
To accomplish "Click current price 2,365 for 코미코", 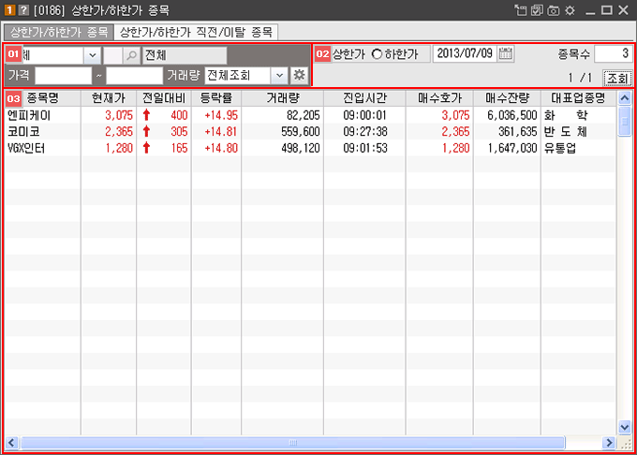I will (x=119, y=131).
